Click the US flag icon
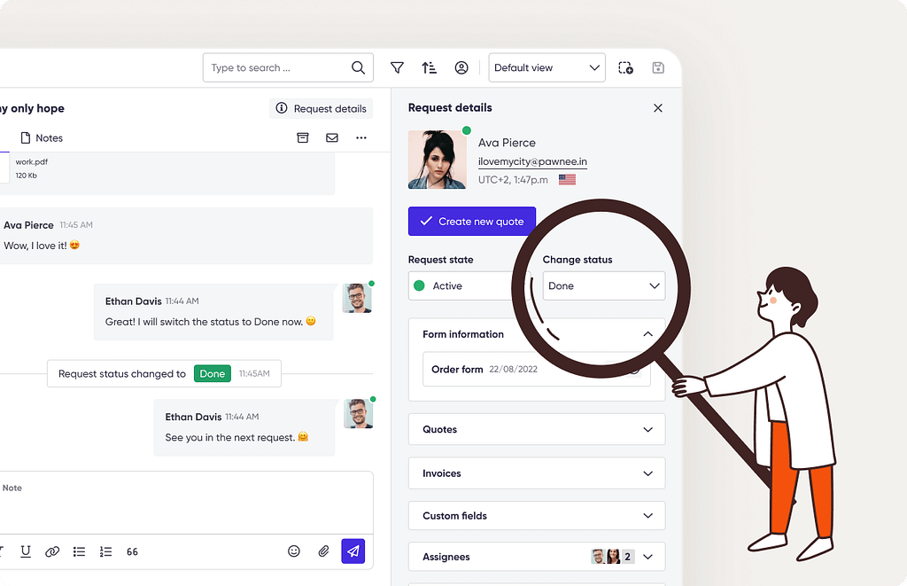907x586 pixels. 567,179
